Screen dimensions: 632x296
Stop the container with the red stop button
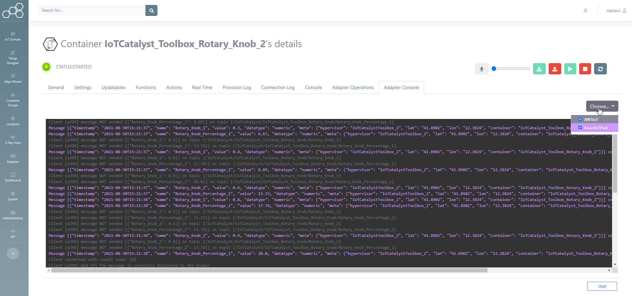pyautogui.click(x=585, y=69)
